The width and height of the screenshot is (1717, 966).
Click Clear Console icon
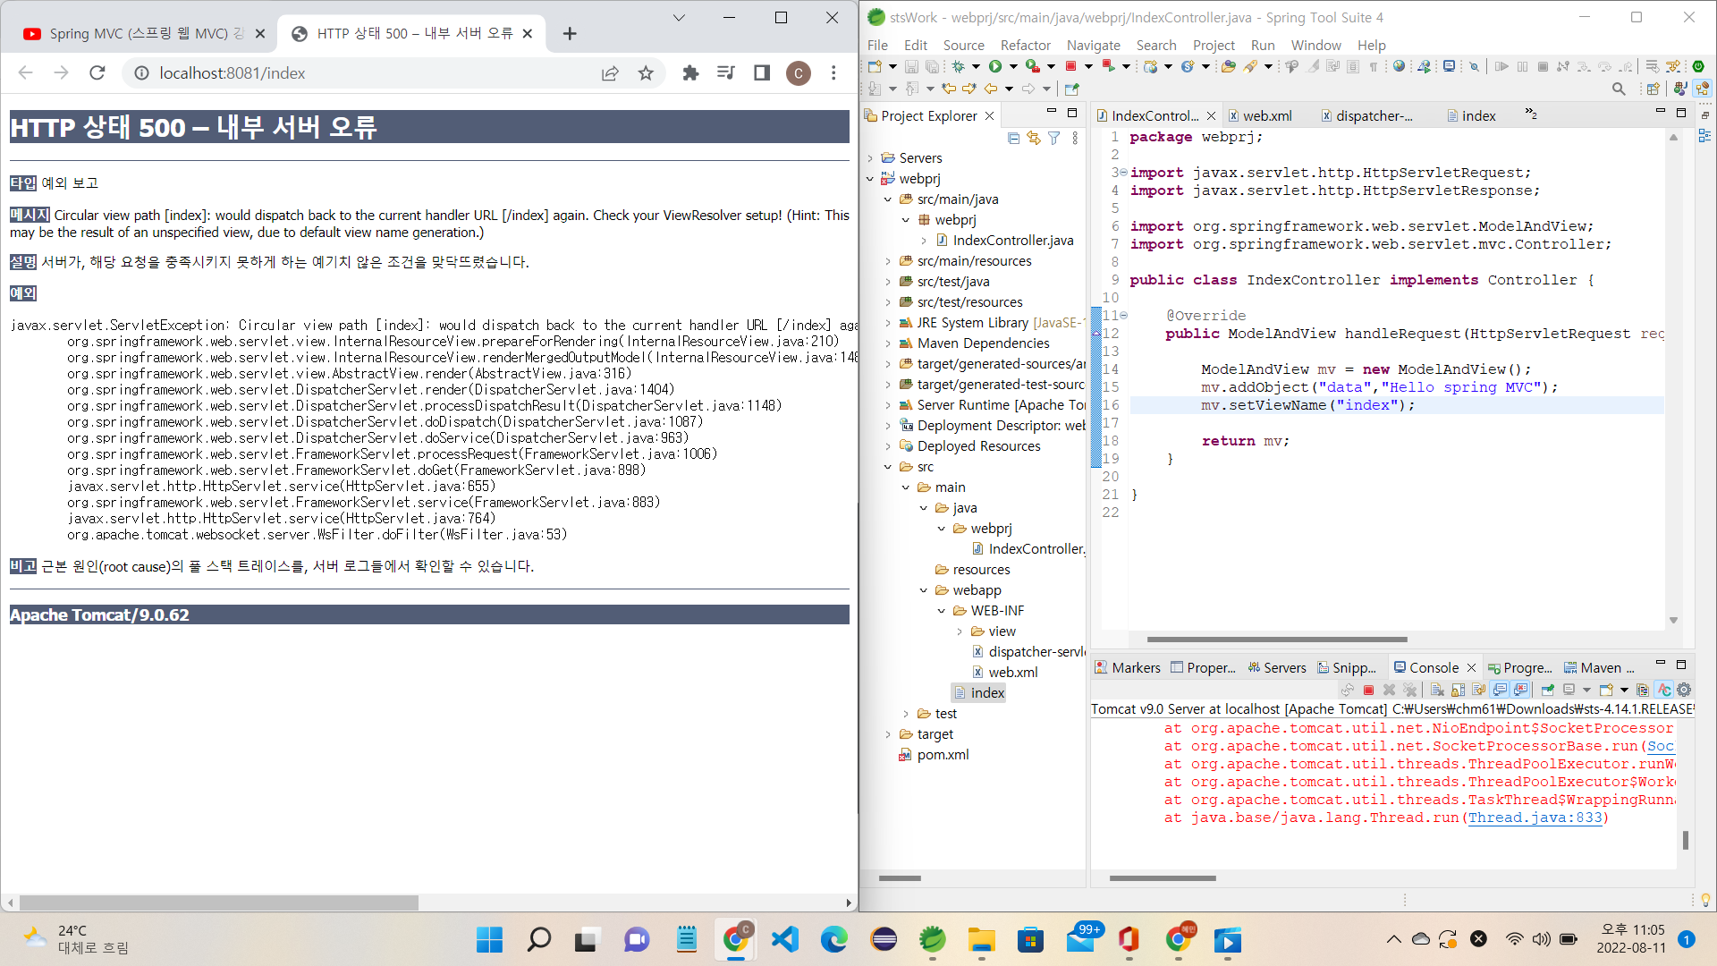click(x=1437, y=690)
